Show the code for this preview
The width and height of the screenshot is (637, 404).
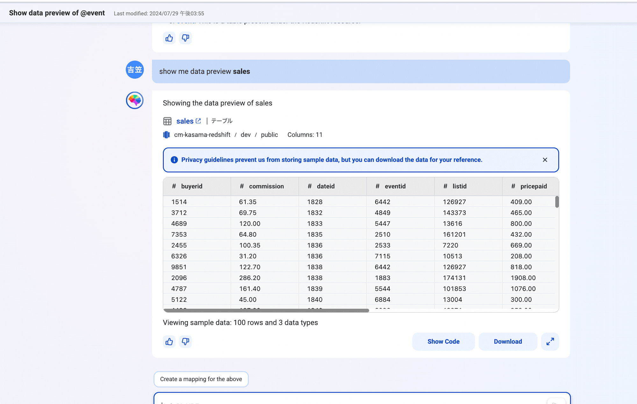pyautogui.click(x=443, y=342)
